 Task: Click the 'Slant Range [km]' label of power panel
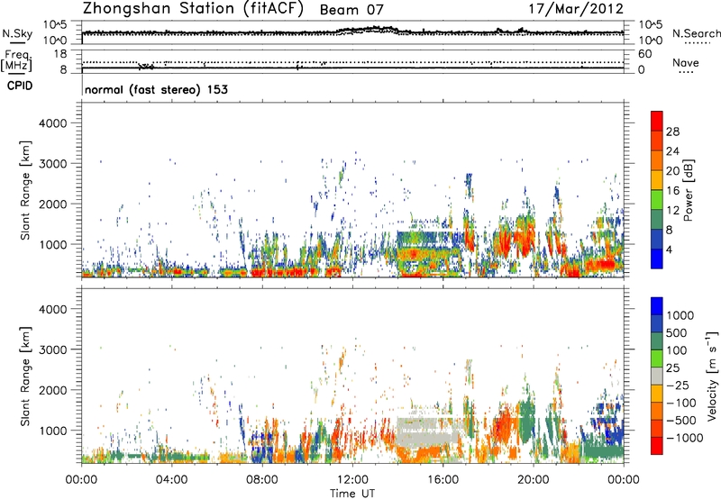pos(25,190)
